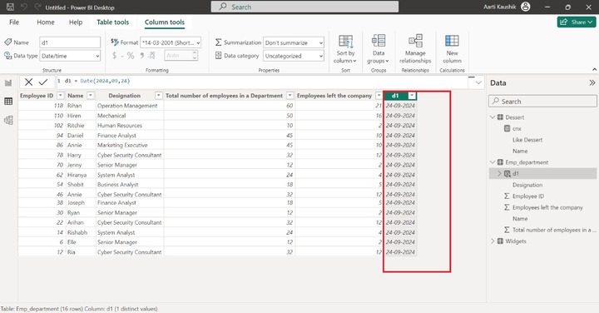Click the Share button
This screenshot has height=313, width=599.
coord(577,22)
